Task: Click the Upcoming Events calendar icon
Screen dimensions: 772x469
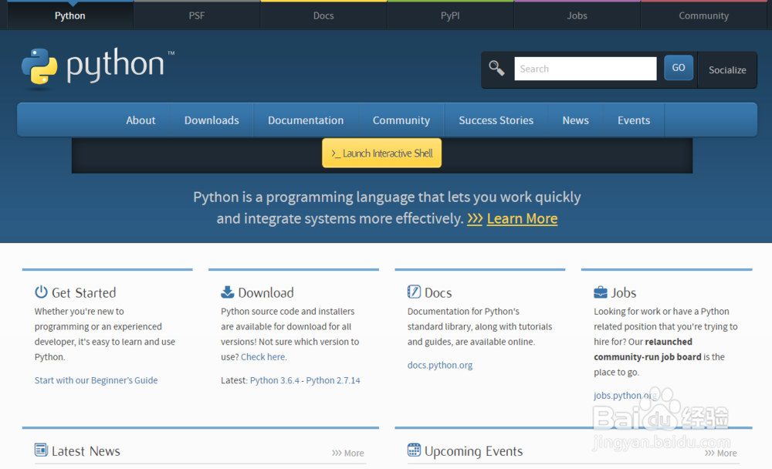Action: pos(414,450)
